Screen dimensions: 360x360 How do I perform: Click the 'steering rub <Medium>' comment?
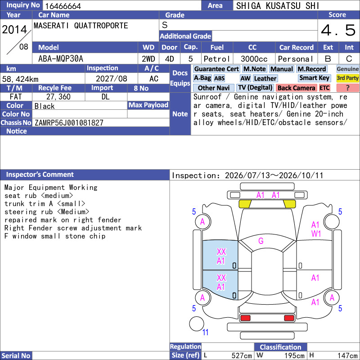click(x=47, y=211)
